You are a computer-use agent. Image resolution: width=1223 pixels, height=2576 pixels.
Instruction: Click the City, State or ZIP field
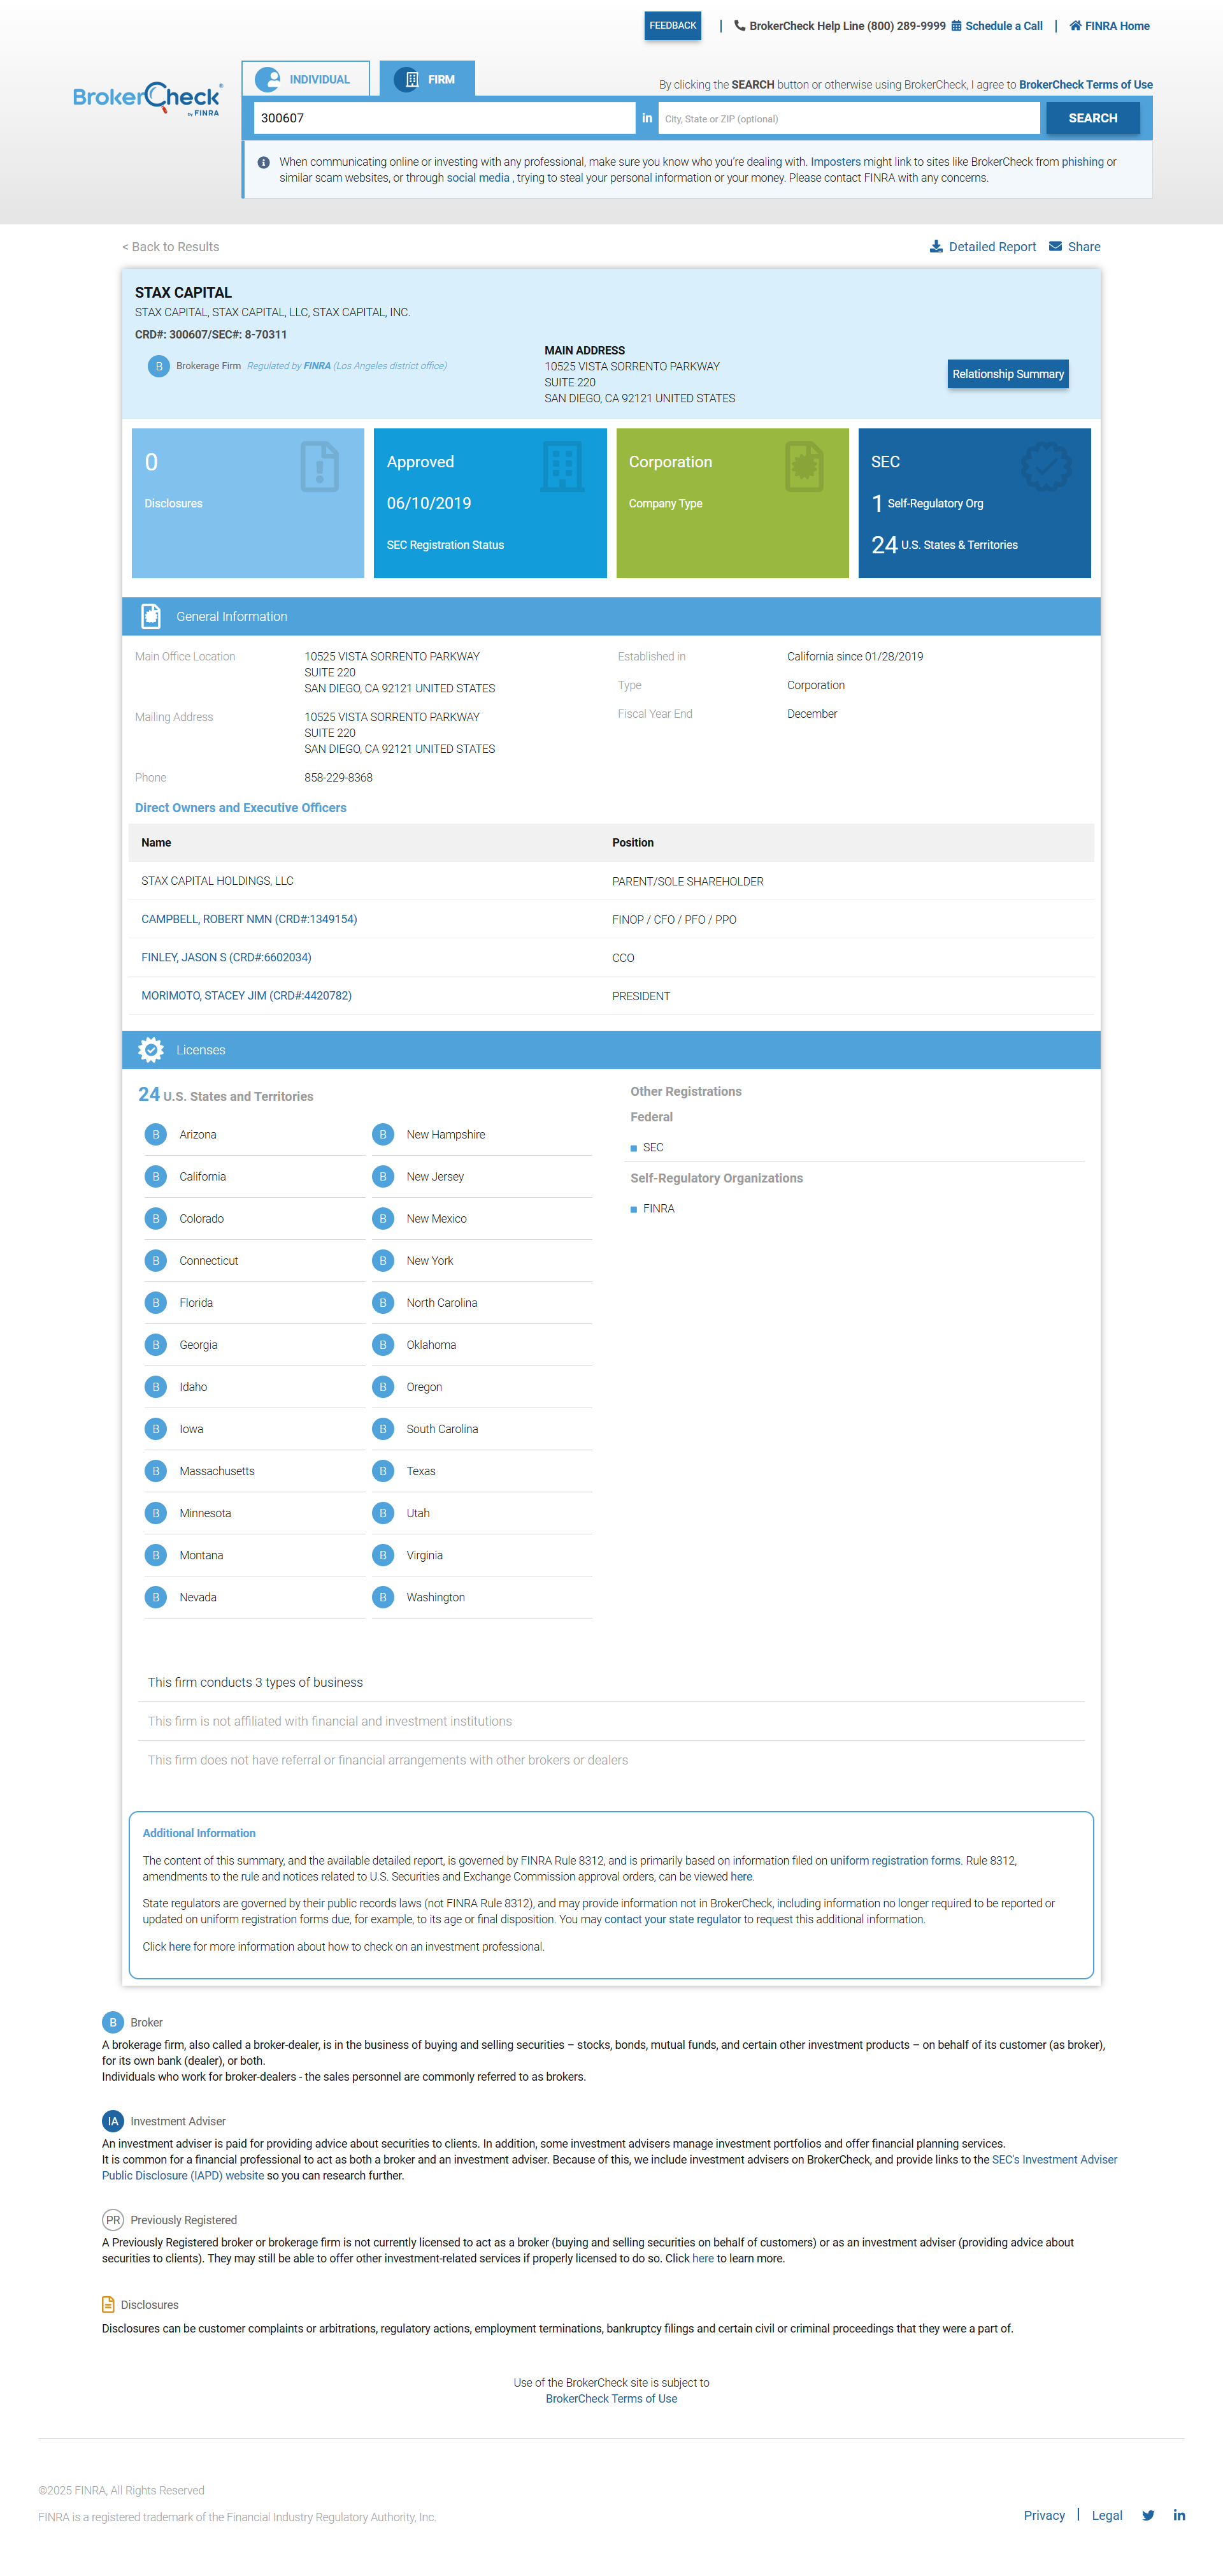tap(848, 118)
